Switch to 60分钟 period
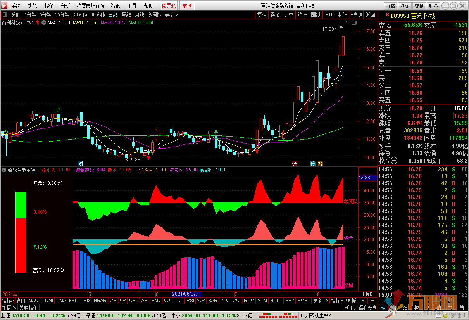The image size is (469, 320). (x=98, y=15)
